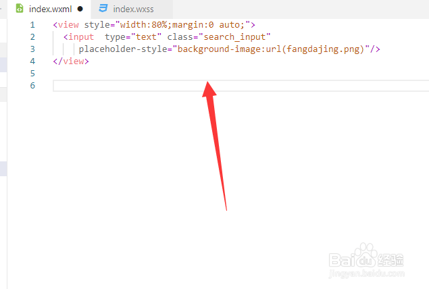
Task: Select line number 3 in gutter
Action: (32, 49)
